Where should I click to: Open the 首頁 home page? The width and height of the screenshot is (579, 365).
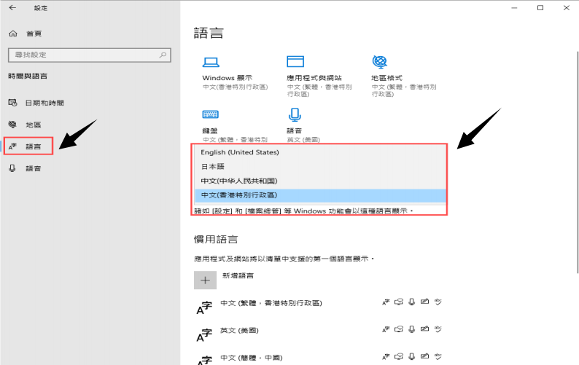pos(25,34)
